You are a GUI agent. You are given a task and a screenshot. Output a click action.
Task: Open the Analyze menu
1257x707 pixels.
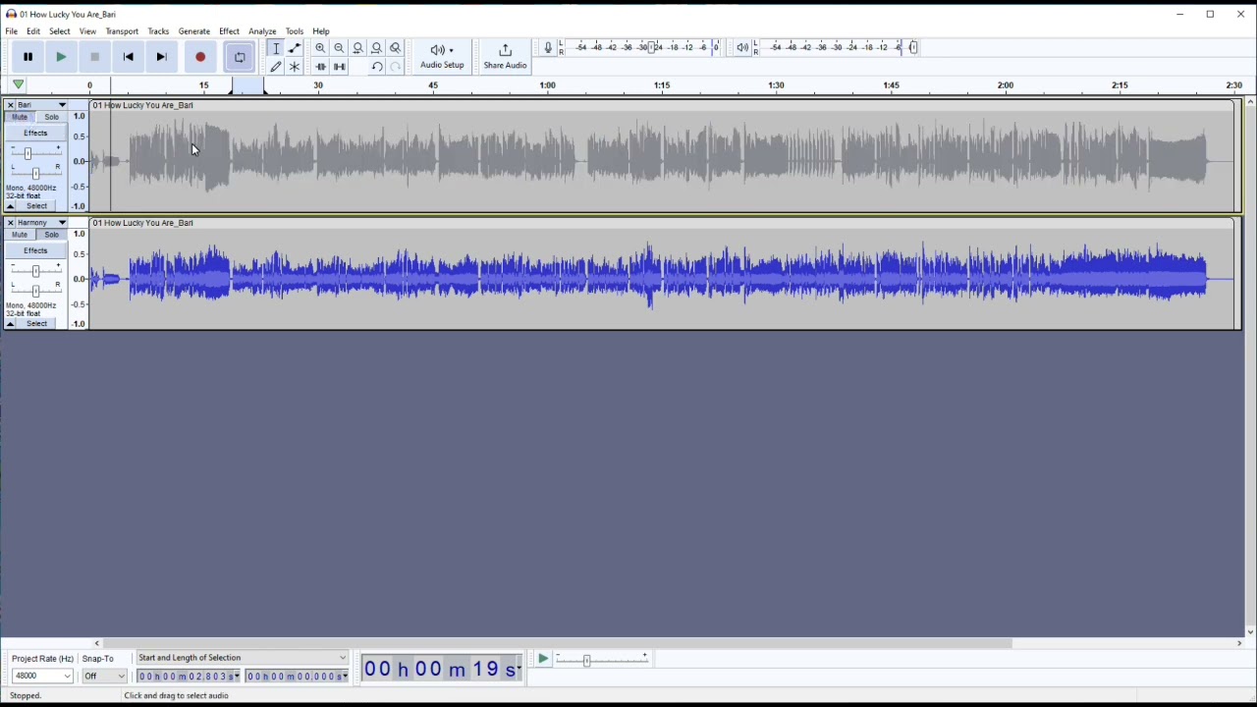click(262, 31)
